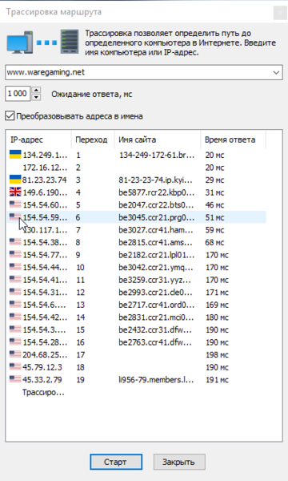
Task: Select host name be2047.ccr22.bts0…
Action: [156, 205]
